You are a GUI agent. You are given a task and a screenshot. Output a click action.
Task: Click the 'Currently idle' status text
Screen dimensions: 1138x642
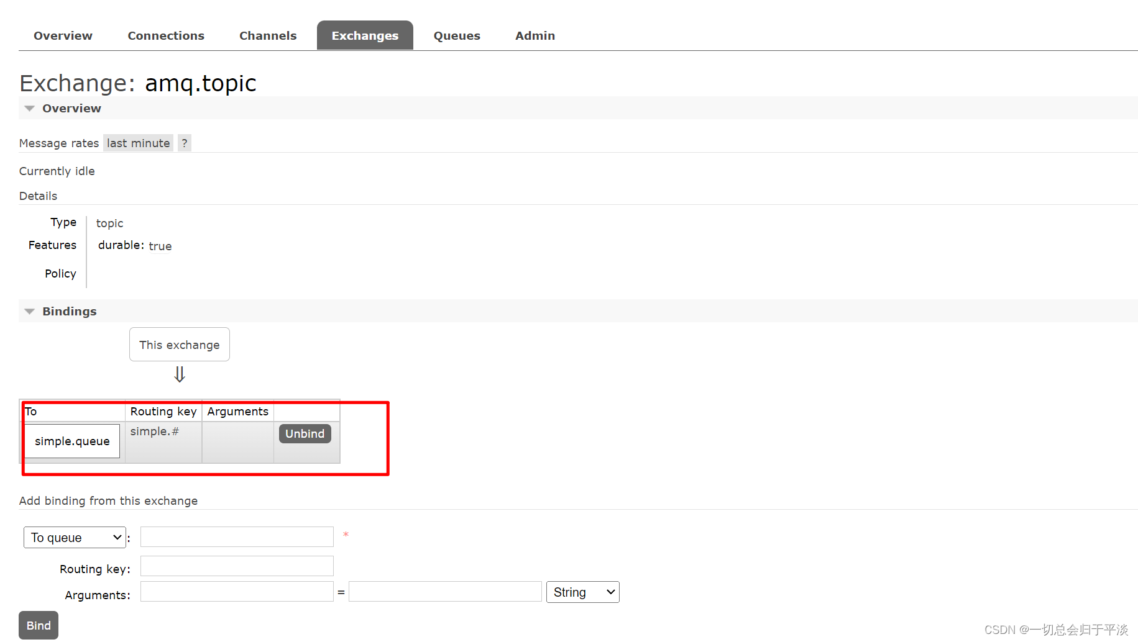[x=57, y=171]
